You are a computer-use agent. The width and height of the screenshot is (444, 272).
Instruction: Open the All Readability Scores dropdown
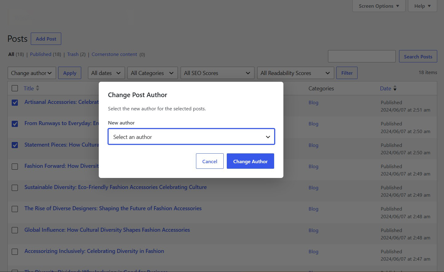point(295,73)
